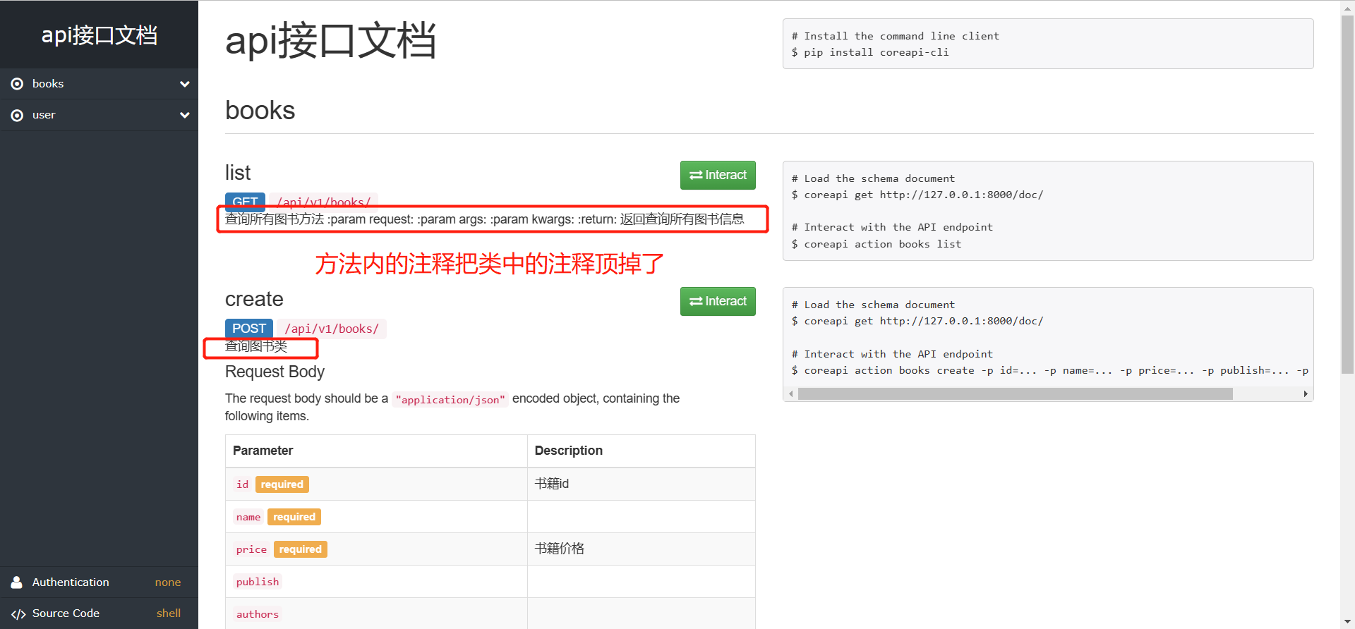Open the books menu item
The width and height of the screenshot is (1355, 629).
click(99, 84)
